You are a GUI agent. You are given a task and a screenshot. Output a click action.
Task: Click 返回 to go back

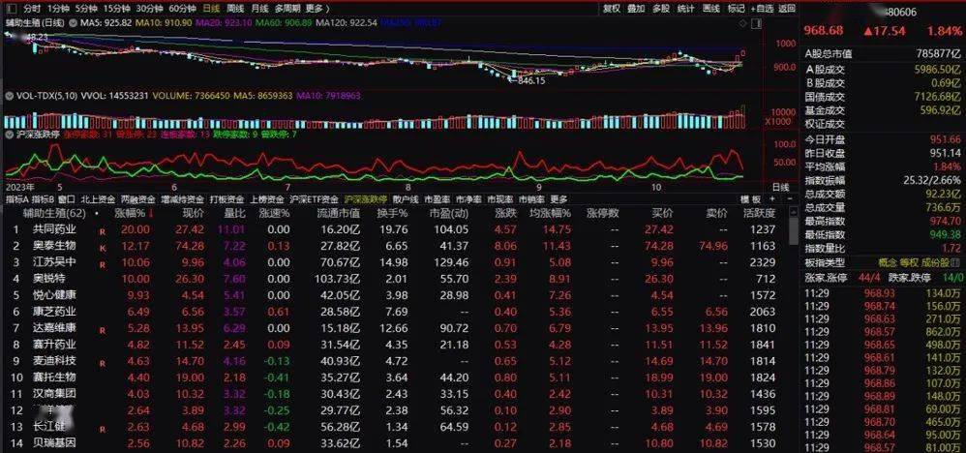(x=785, y=8)
